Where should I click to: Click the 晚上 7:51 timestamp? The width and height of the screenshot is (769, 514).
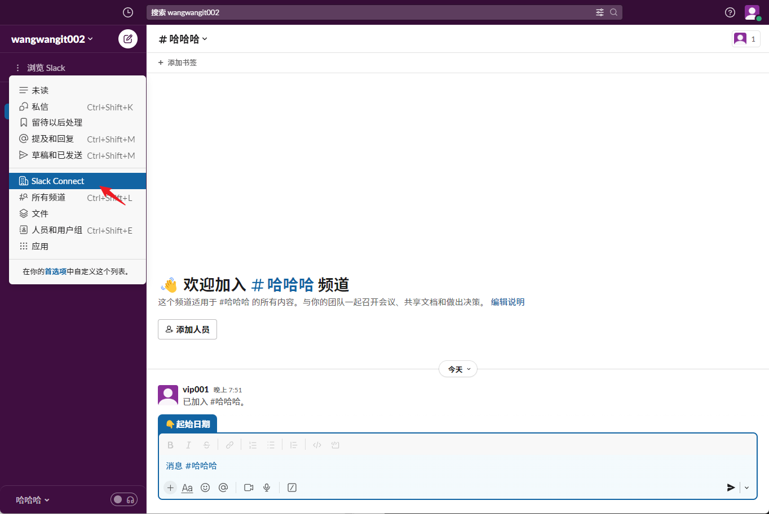point(228,390)
